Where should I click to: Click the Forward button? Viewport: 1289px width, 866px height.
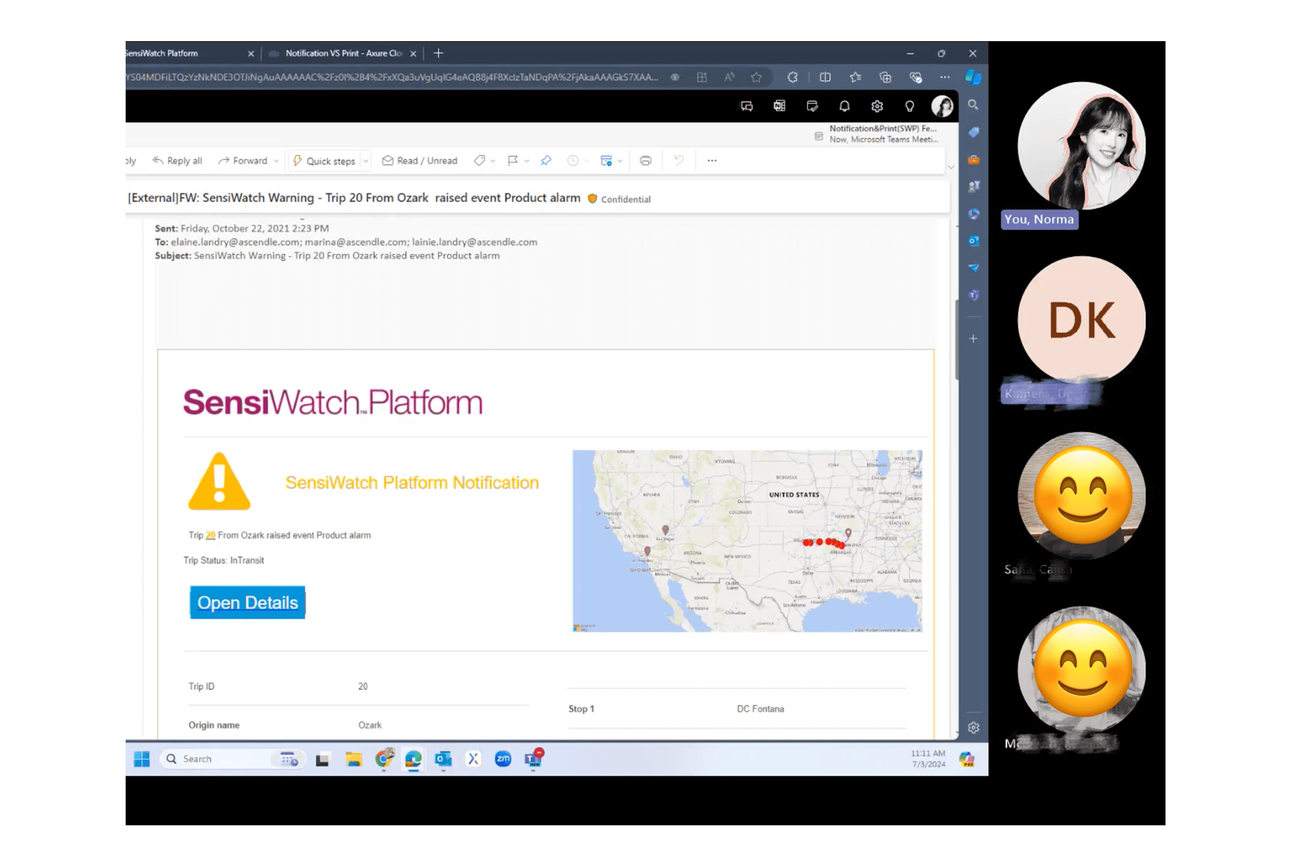click(243, 161)
